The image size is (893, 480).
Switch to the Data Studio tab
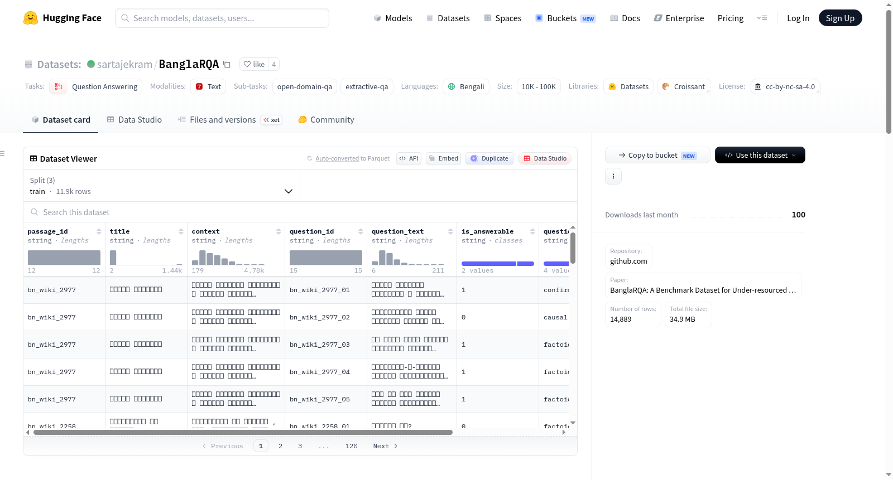click(x=135, y=120)
